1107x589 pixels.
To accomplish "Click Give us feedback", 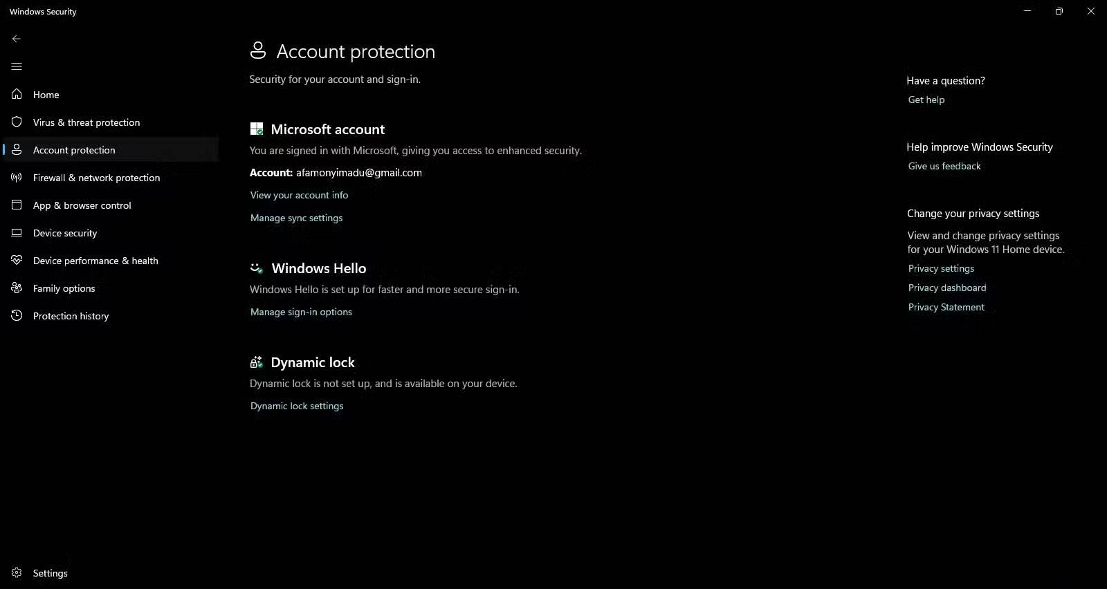I will [944, 166].
